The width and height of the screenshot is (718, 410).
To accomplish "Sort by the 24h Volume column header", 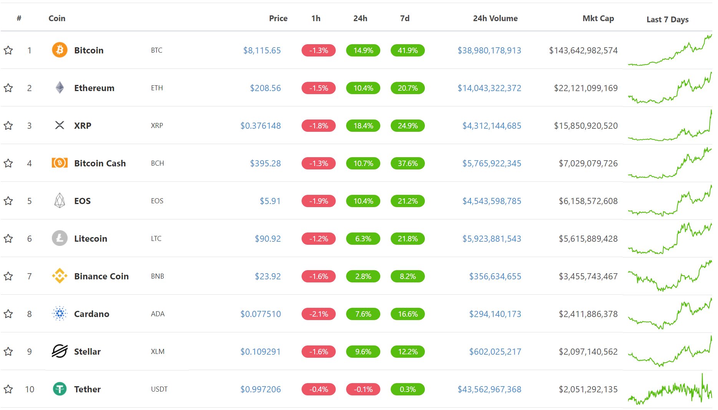I will click(x=495, y=18).
